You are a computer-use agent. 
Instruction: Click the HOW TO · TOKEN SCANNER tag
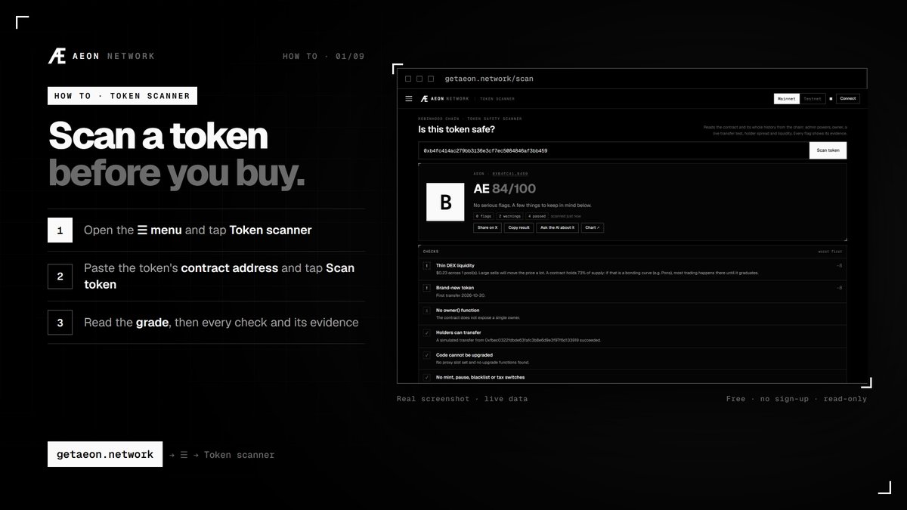pyautogui.click(x=122, y=96)
